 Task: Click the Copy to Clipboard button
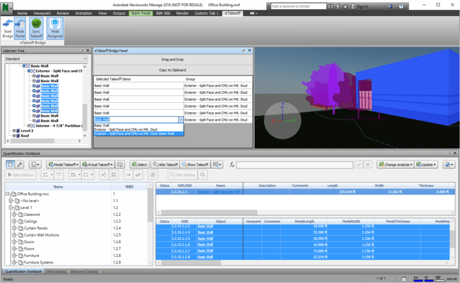tap(173, 70)
